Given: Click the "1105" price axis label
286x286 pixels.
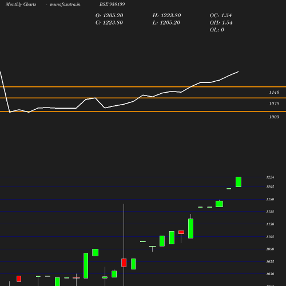Looking at the screenshot, I should (x=270, y=237).
